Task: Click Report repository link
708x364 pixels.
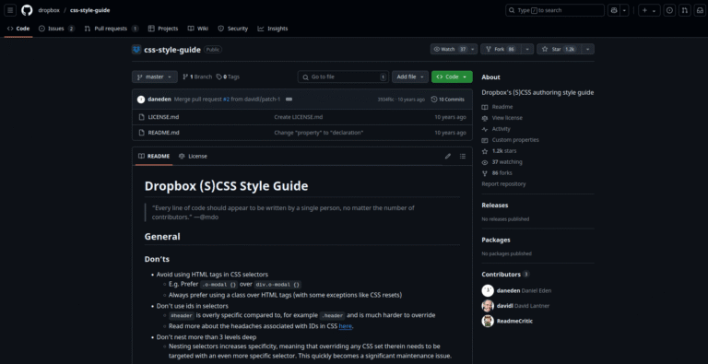Action: pos(503,183)
